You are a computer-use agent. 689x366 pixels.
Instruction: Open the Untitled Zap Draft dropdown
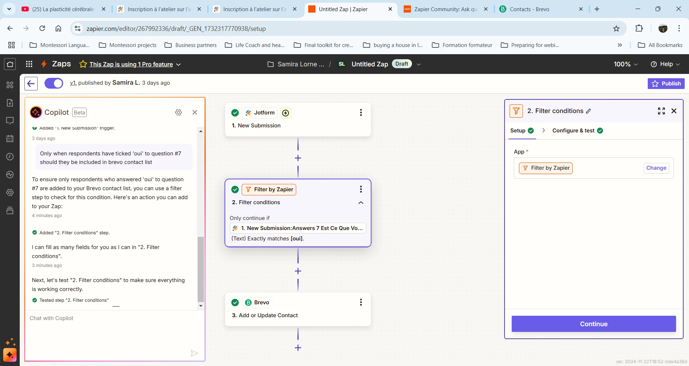418,64
